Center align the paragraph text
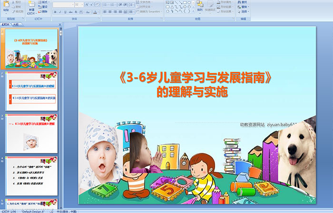 [110, 12]
